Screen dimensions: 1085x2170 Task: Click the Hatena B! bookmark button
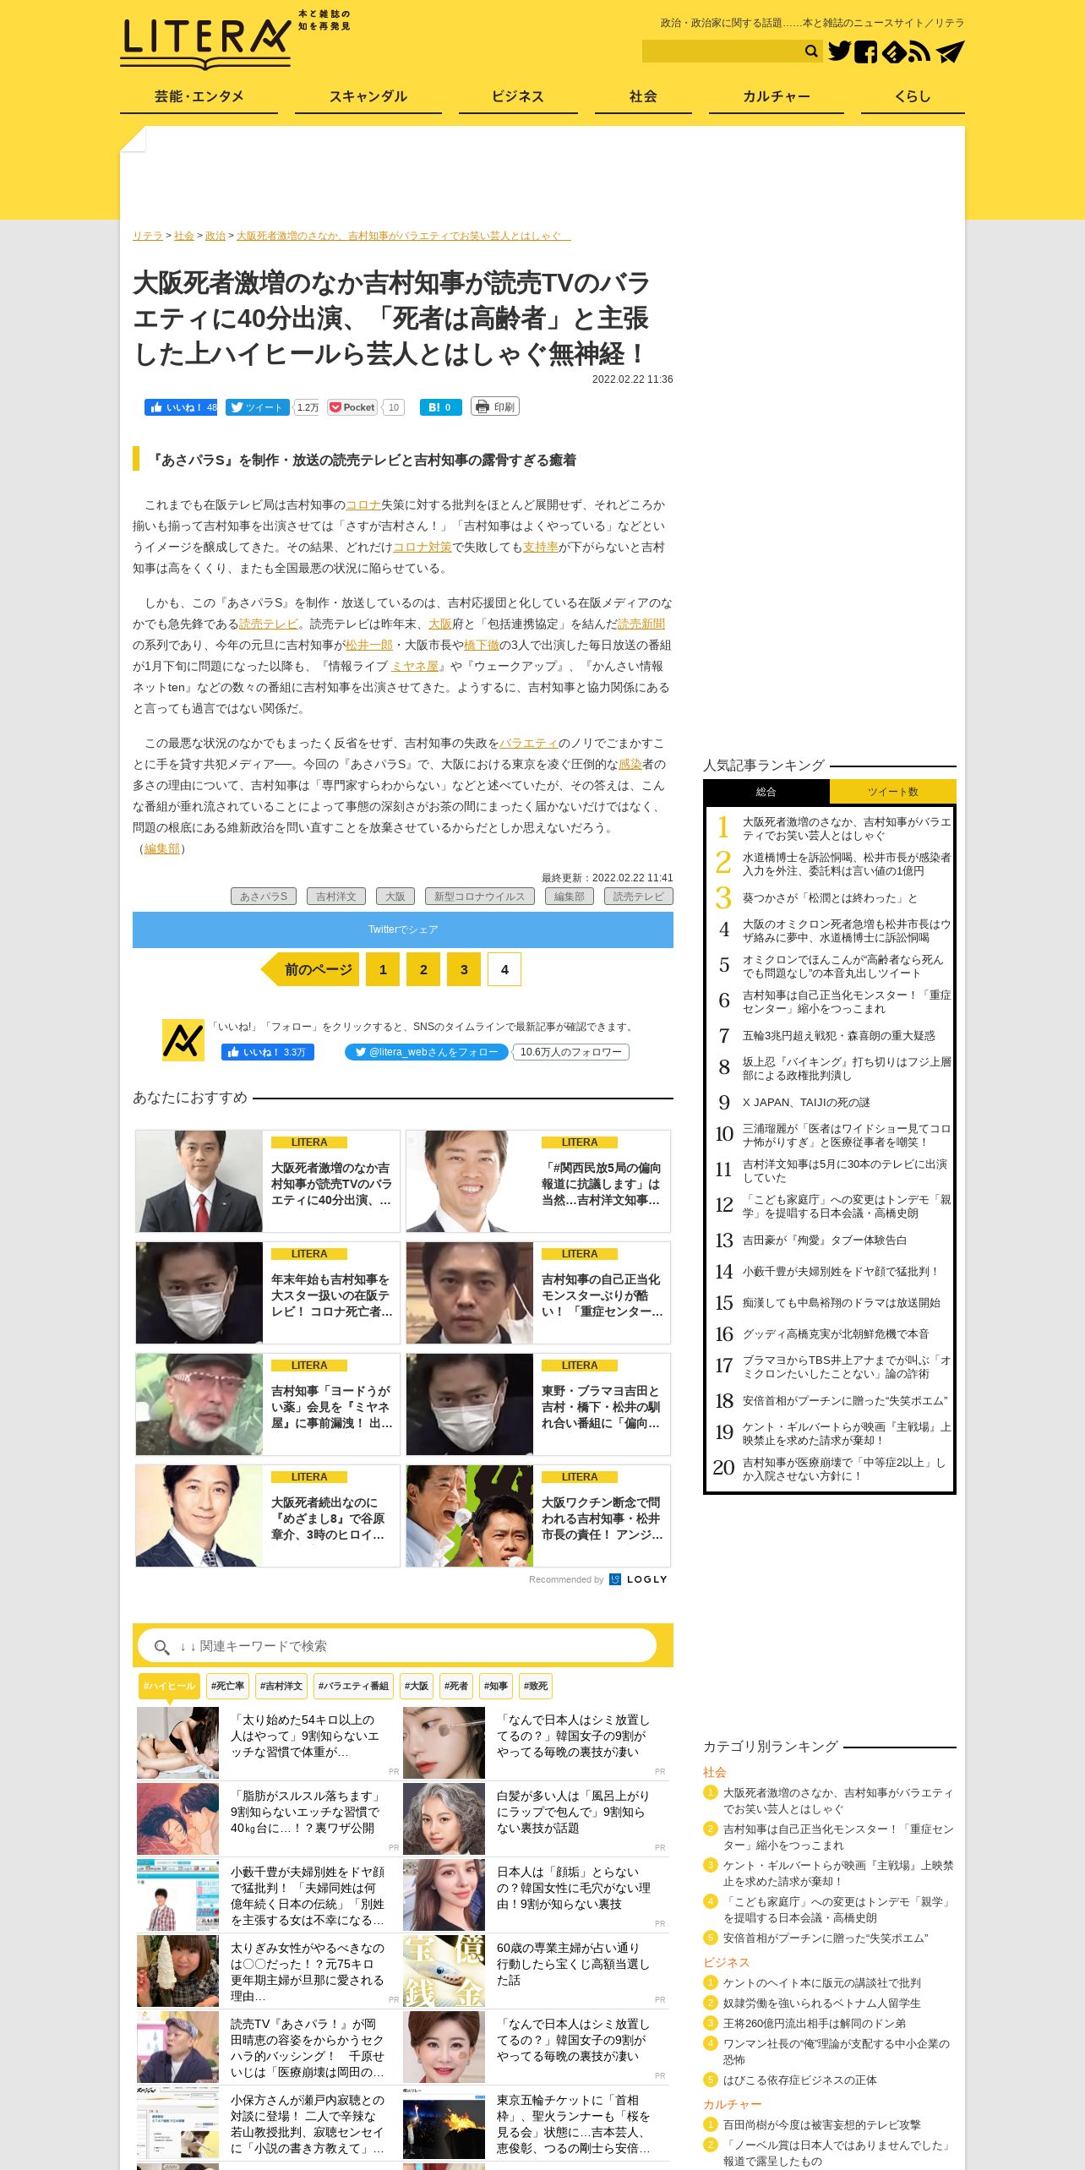pos(441,407)
